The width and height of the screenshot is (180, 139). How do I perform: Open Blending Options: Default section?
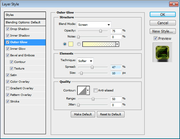click(23, 22)
